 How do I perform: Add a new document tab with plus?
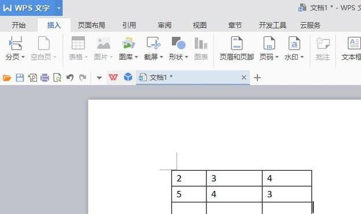(x=257, y=78)
